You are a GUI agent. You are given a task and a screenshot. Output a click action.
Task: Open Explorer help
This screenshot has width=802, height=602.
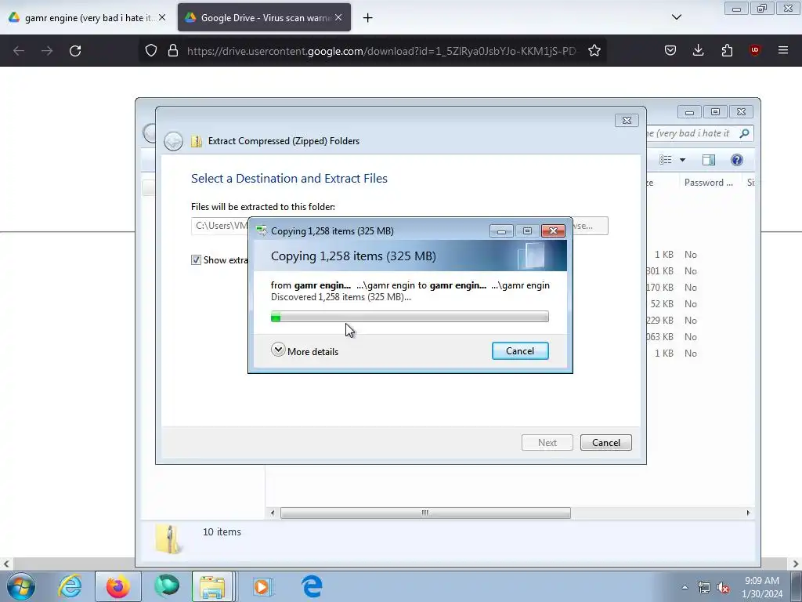click(736, 160)
